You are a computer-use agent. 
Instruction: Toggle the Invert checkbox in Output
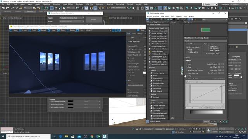click(x=186, y=64)
